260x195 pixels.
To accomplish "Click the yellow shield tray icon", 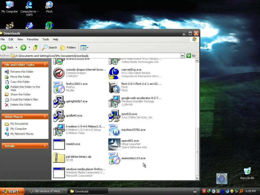I will pos(232,191).
